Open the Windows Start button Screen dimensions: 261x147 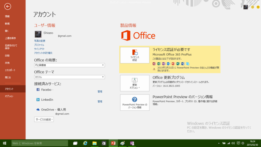5,143
